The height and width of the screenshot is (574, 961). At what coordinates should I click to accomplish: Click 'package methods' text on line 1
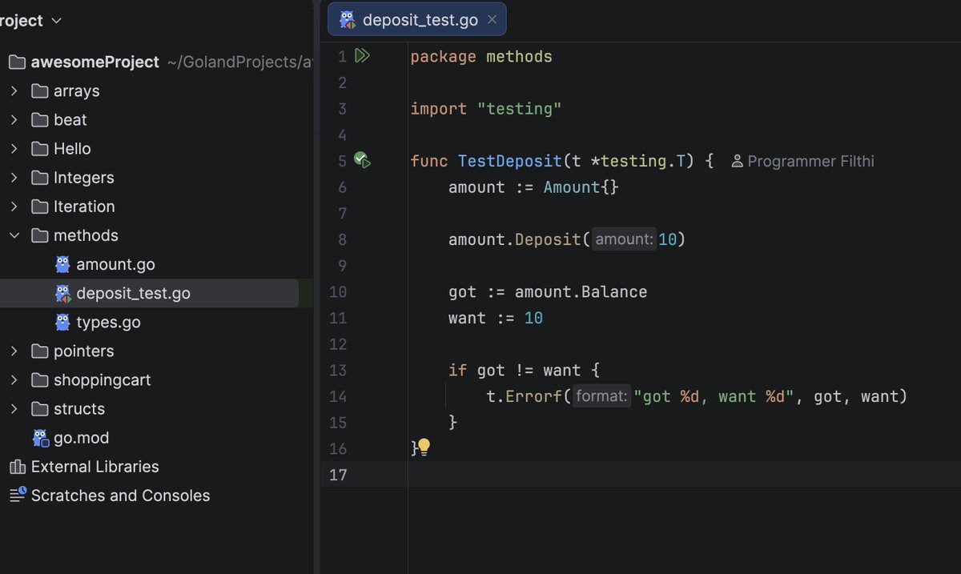[x=481, y=57]
